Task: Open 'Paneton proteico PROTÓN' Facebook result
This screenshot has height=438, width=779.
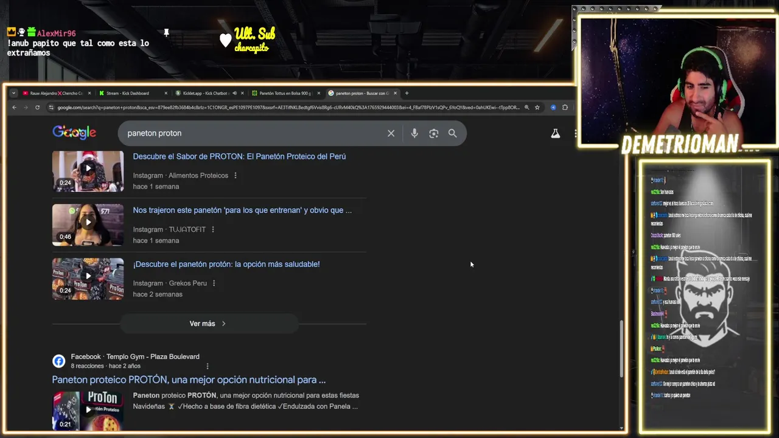Action: pyautogui.click(x=189, y=380)
